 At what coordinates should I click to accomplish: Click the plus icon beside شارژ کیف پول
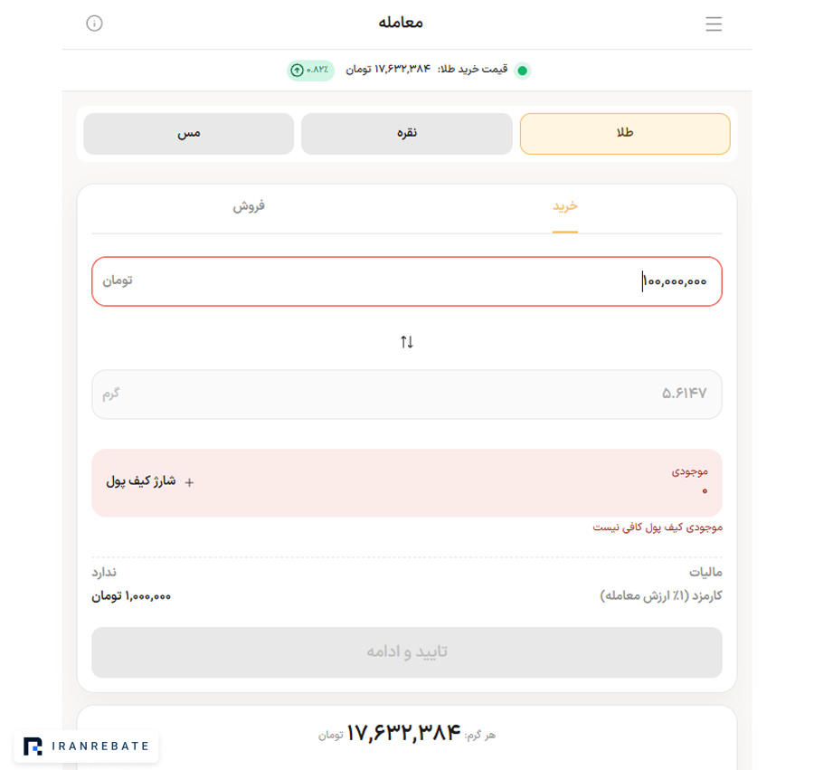[x=190, y=482]
